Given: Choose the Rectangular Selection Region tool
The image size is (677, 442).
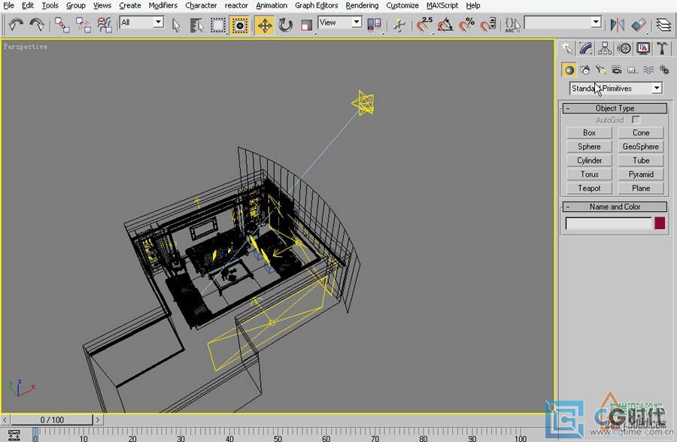Looking at the screenshot, I should (x=218, y=26).
